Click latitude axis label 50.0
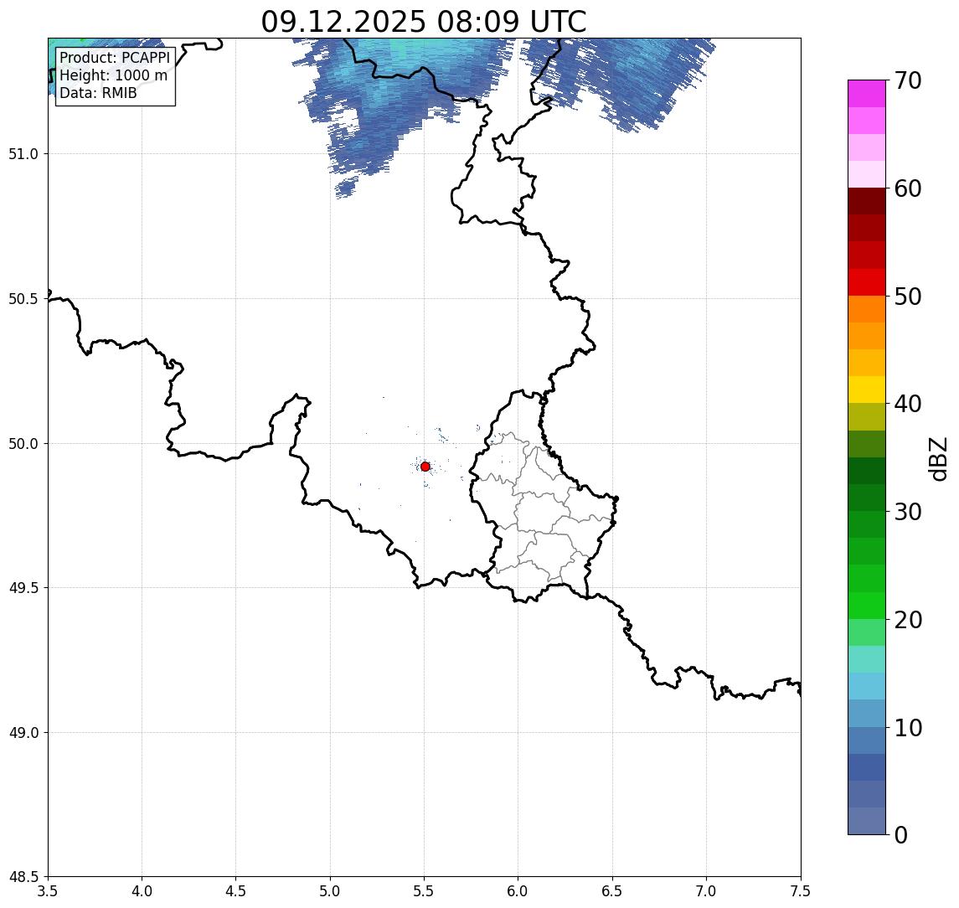Screen dimensions: 959x908 tap(23, 444)
